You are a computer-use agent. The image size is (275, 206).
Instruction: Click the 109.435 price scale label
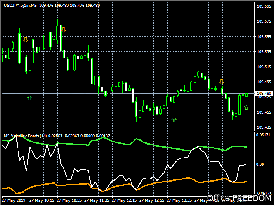click(x=264, y=127)
